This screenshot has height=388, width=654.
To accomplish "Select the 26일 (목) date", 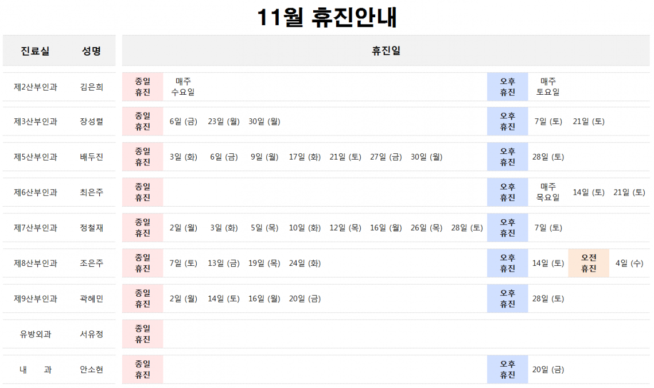I will 426,228.
